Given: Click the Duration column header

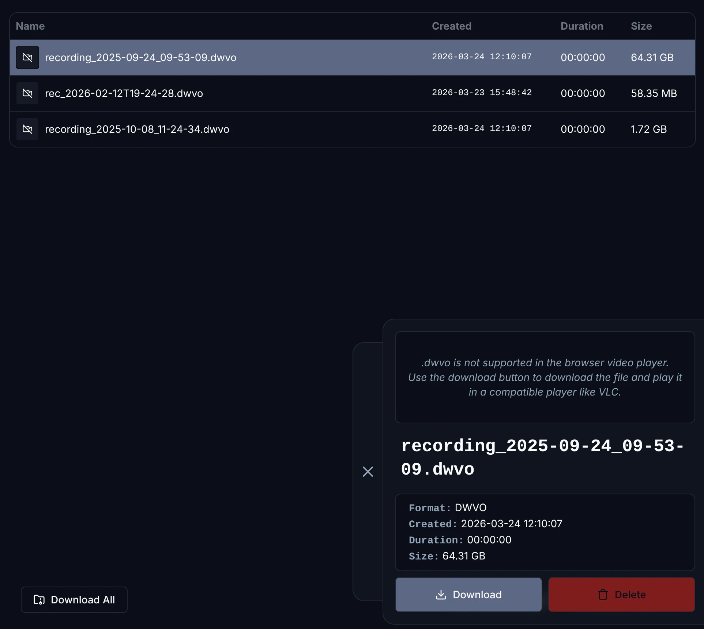Looking at the screenshot, I should coord(581,26).
